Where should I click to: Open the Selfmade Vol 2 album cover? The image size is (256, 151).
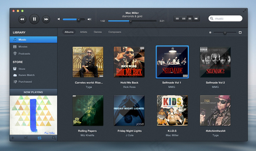pos(215,62)
